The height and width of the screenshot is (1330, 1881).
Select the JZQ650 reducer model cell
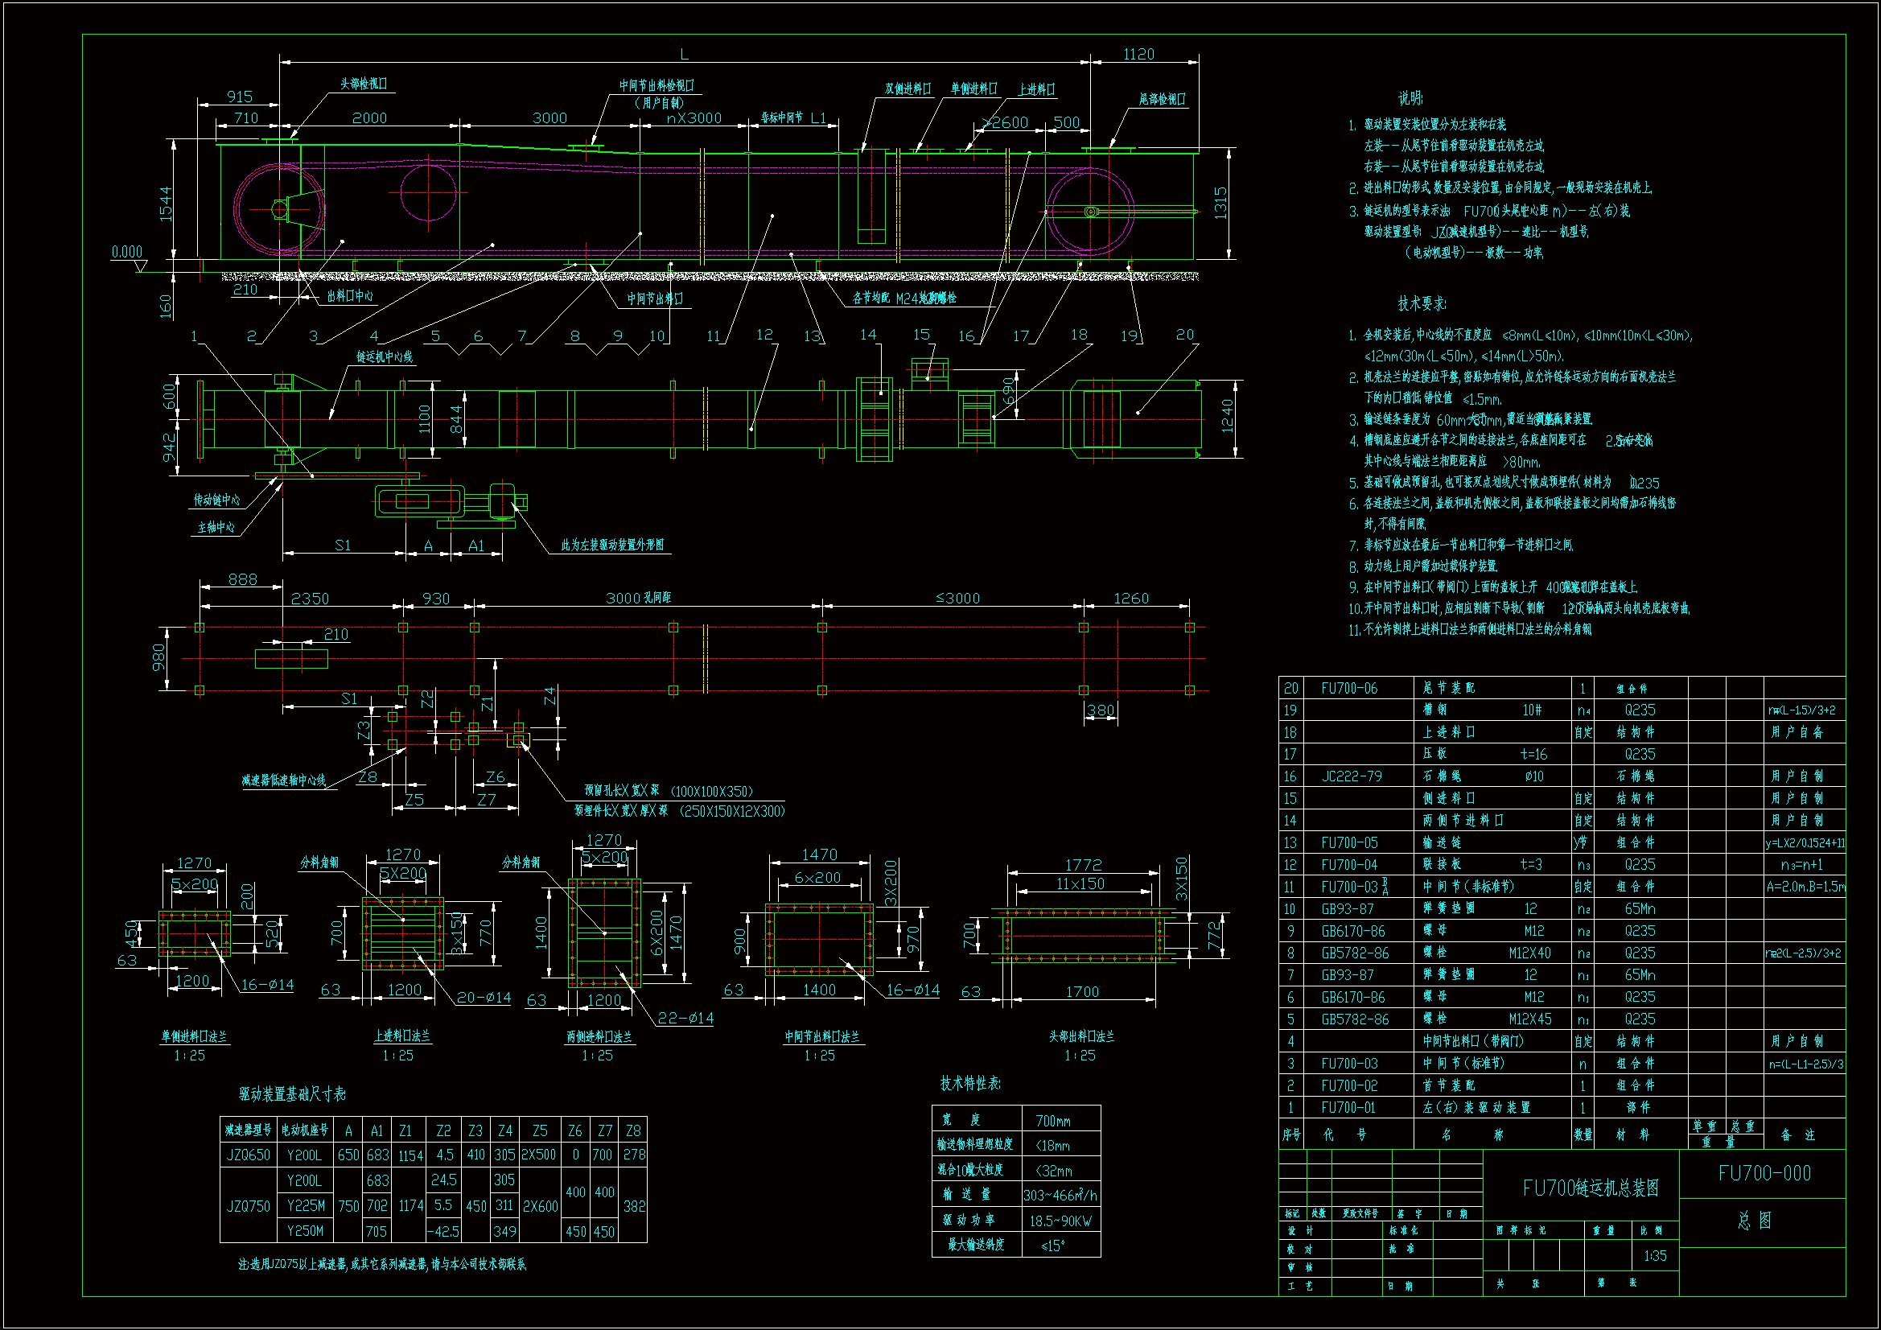click(249, 1155)
